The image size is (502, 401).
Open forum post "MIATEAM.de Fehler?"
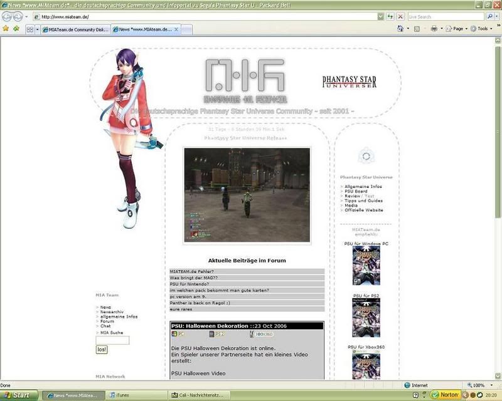pyautogui.click(x=191, y=271)
